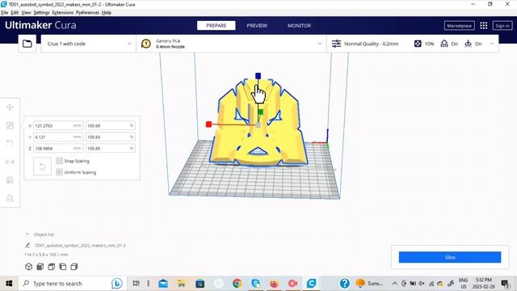The width and height of the screenshot is (517, 291).
Task: Click the pencil edit icon by model name
Action: click(x=27, y=245)
